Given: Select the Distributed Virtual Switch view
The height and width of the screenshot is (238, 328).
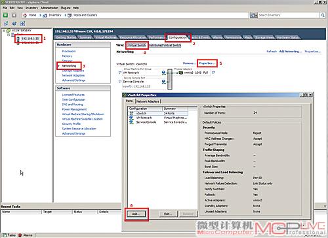Looking at the screenshot, I should click(x=165, y=45).
